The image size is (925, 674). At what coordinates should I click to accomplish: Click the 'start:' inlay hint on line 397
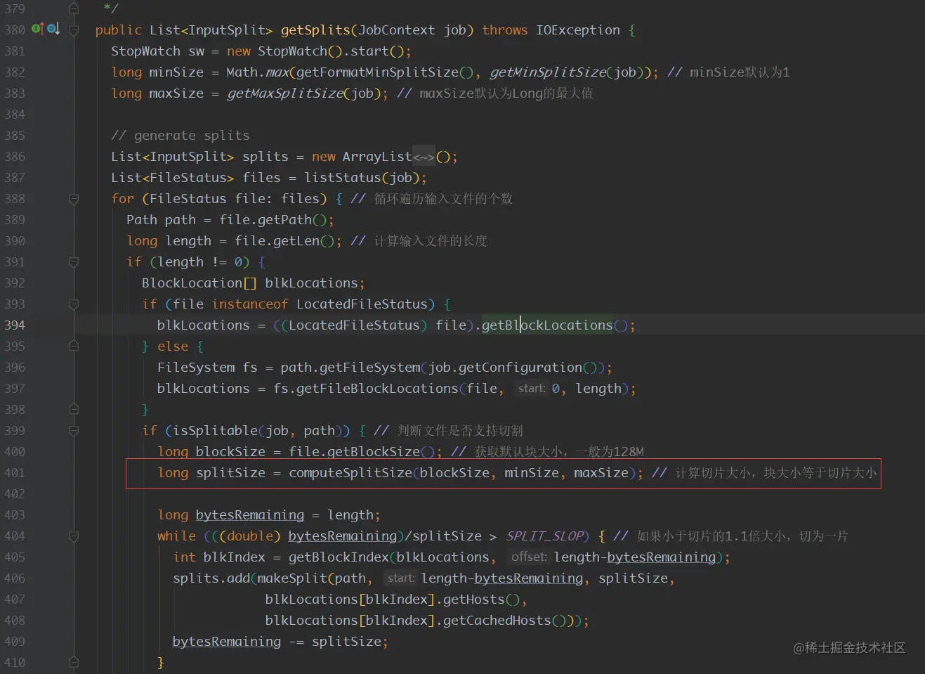(532, 388)
